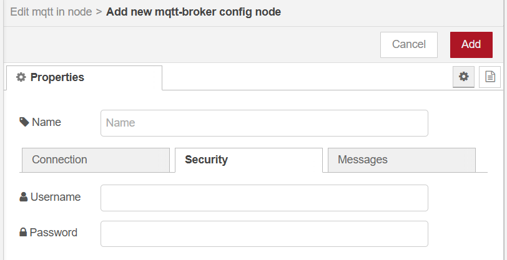Switch to the Connection tab
Viewport: 507px width, 260px height.
pos(96,160)
